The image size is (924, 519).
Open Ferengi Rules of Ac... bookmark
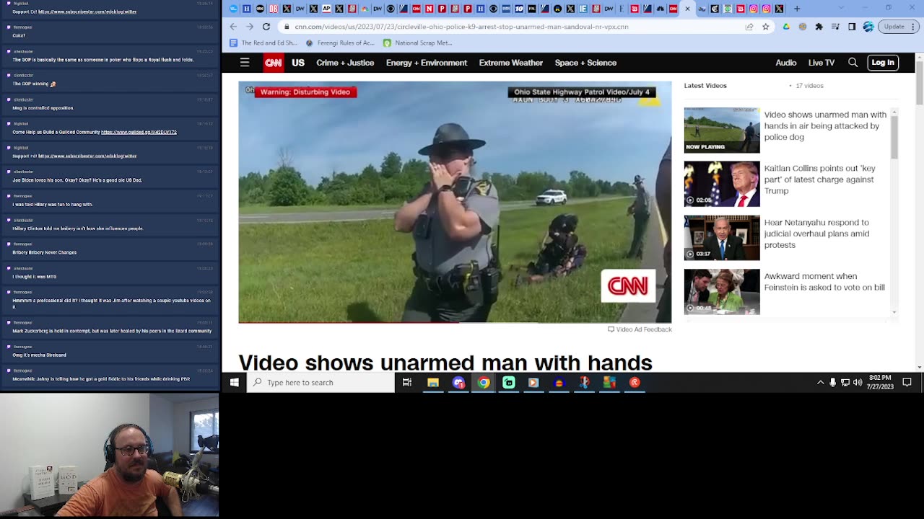point(340,43)
